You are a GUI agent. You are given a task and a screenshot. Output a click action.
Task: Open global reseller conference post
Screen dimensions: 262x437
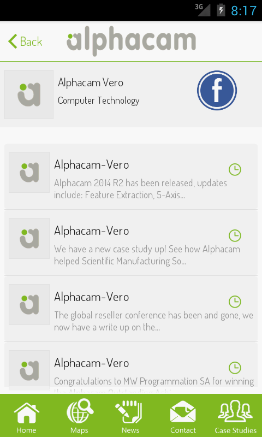131,309
